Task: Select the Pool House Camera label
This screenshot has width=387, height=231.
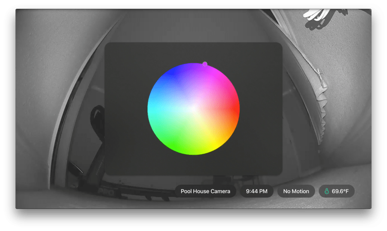Action: [x=205, y=191]
